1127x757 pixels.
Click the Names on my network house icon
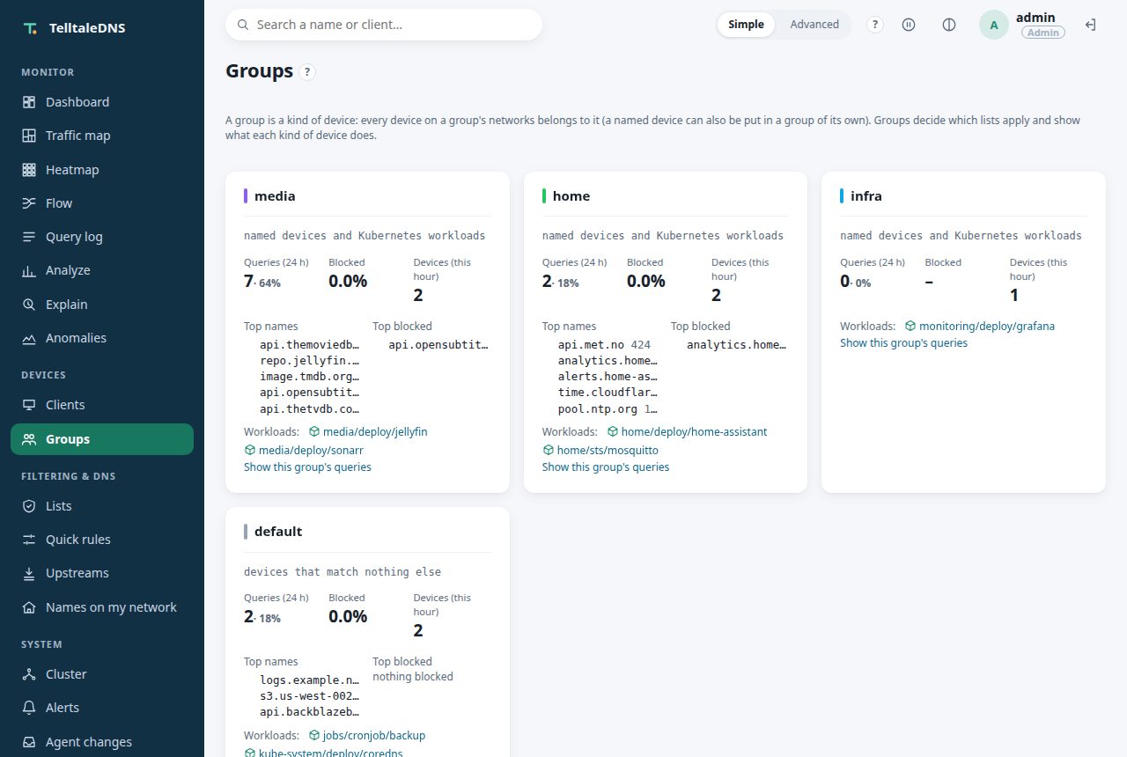pyautogui.click(x=29, y=607)
